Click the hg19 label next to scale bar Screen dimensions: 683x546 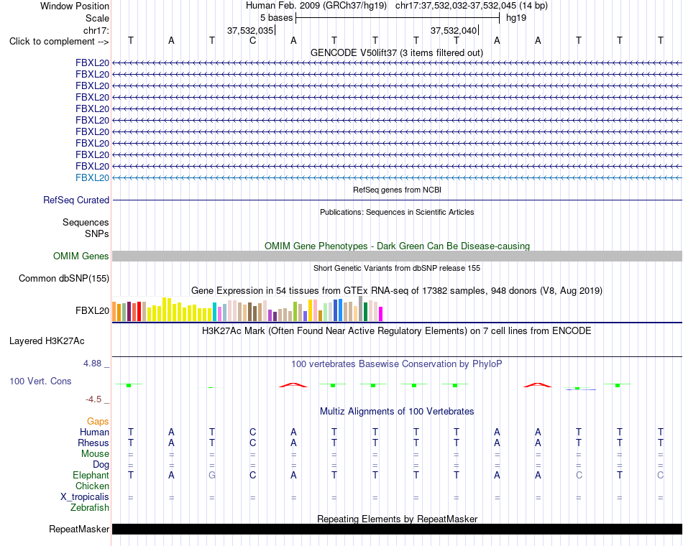click(x=516, y=18)
